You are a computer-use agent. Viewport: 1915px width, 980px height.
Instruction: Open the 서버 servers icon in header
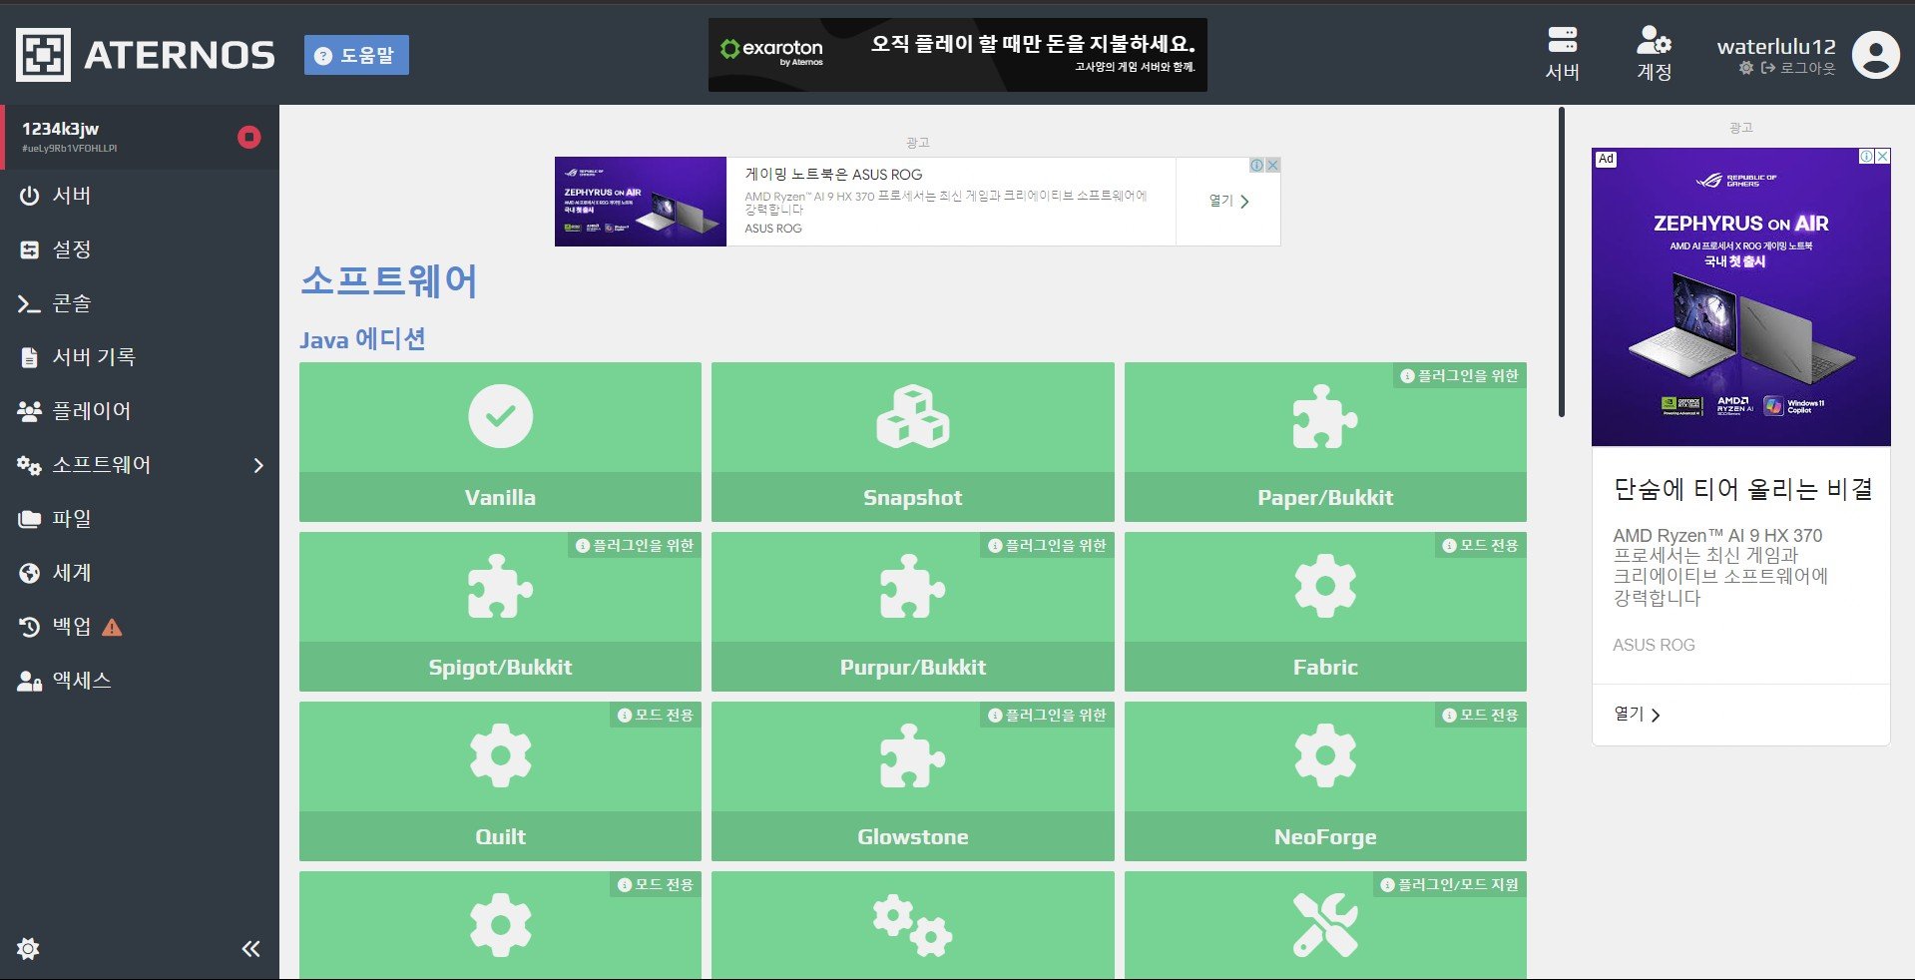[x=1563, y=55]
